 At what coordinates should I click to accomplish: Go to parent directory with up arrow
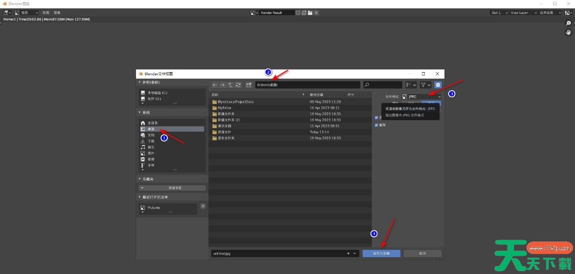[230, 85]
